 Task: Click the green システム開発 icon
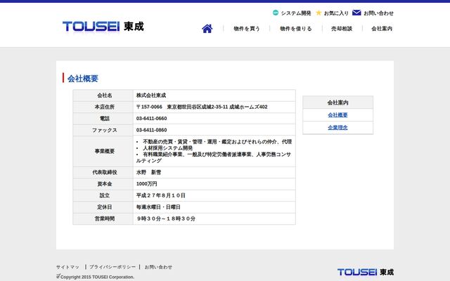pos(275,13)
